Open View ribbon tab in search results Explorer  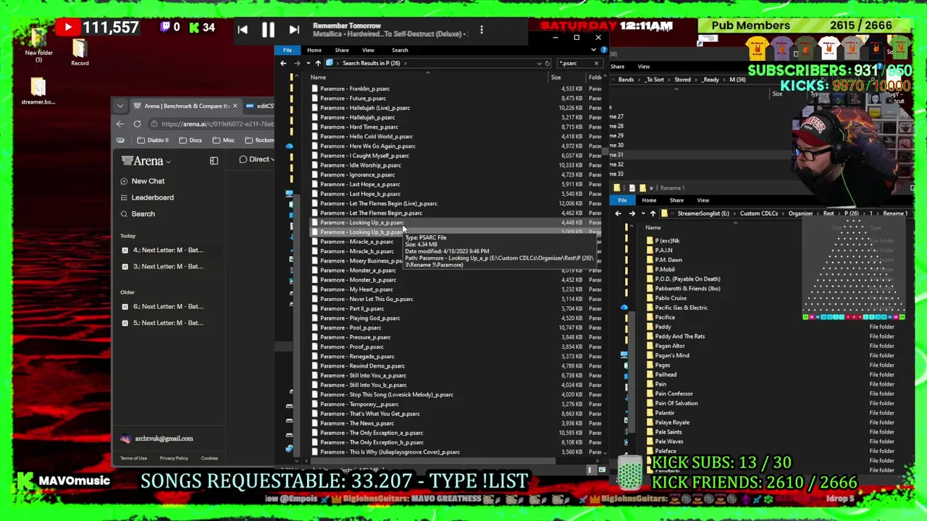point(368,50)
